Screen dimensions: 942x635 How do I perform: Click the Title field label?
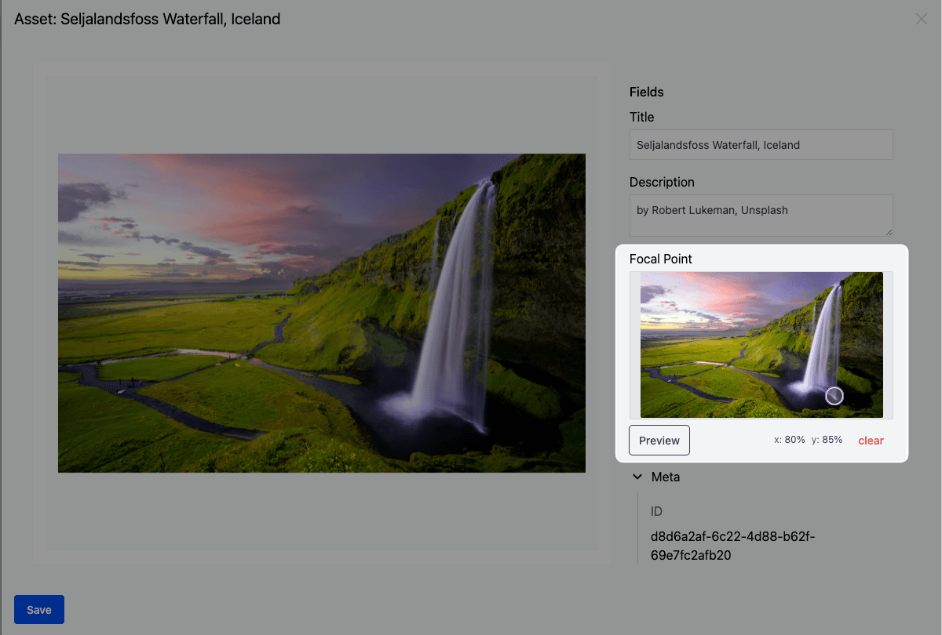641,117
